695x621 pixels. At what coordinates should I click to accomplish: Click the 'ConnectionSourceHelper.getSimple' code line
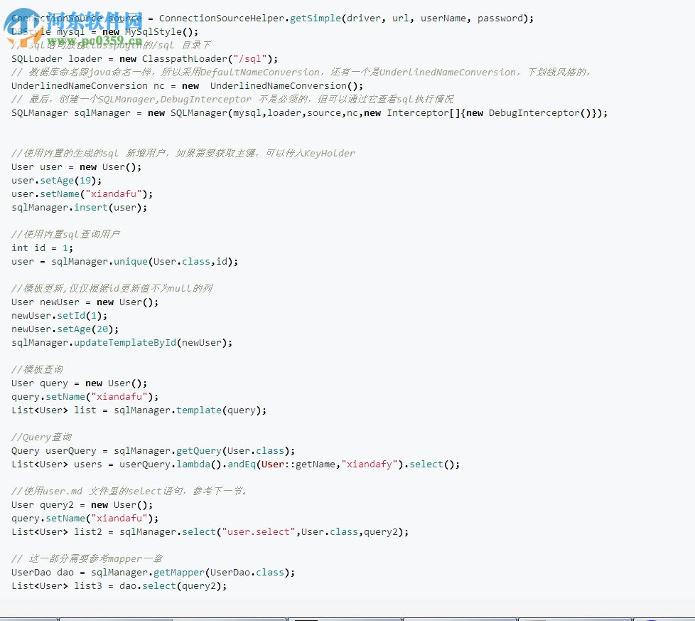click(273, 18)
